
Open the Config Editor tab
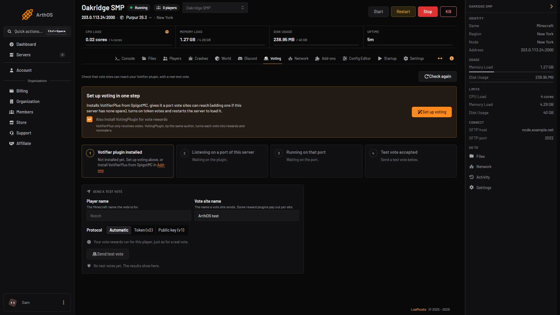click(x=356, y=58)
